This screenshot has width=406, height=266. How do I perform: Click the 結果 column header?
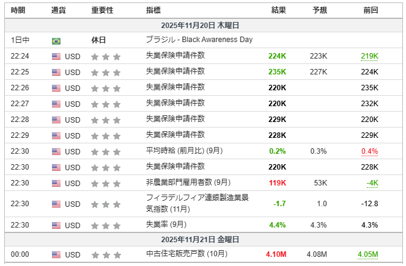[279, 10]
